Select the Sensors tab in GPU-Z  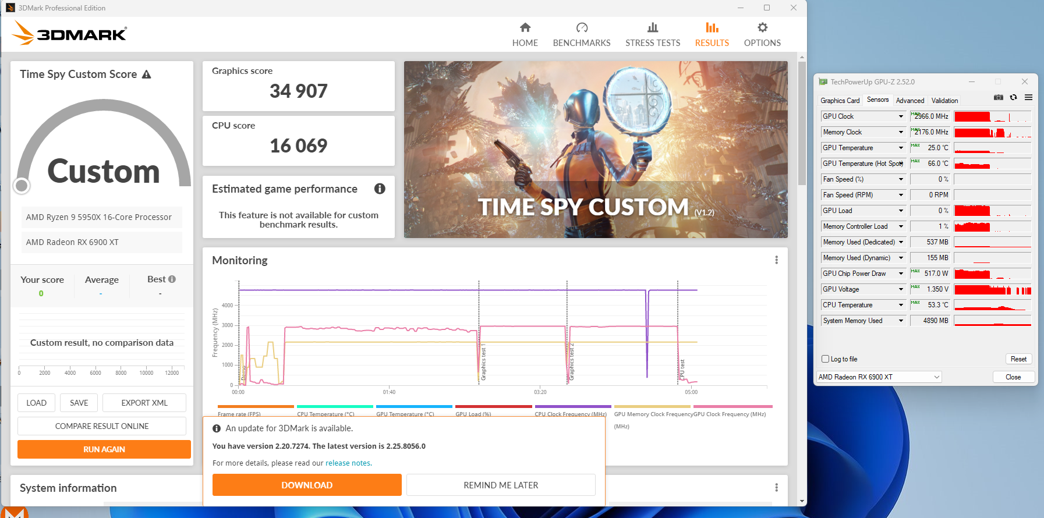click(x=877, y=100)
